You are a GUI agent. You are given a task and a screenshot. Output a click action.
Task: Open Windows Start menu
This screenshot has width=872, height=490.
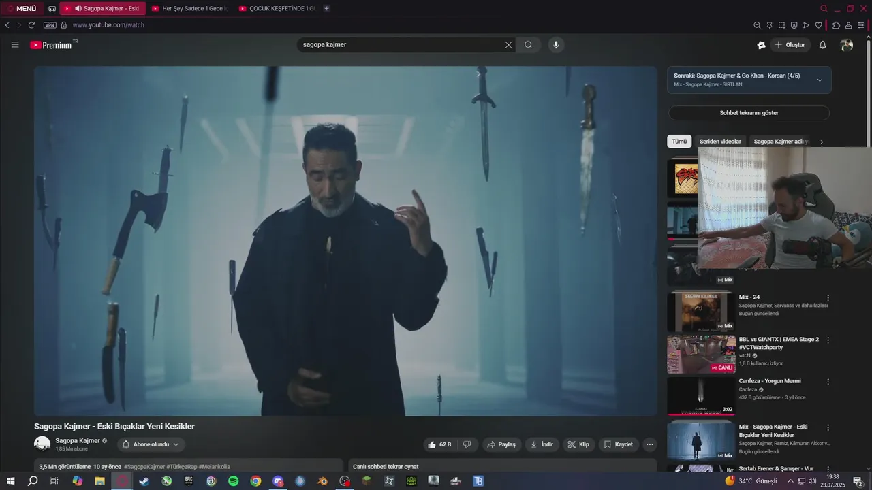pos(10,480)
